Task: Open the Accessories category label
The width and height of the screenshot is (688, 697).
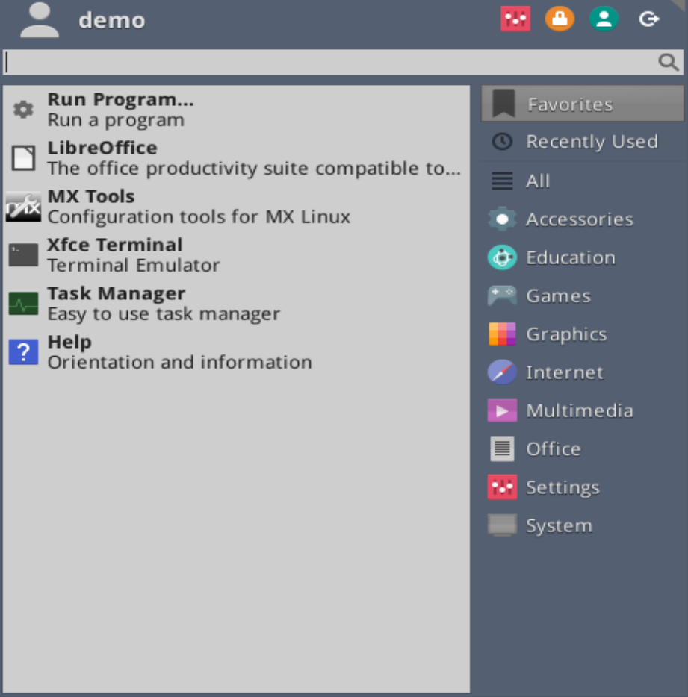Action: (580, 219)
